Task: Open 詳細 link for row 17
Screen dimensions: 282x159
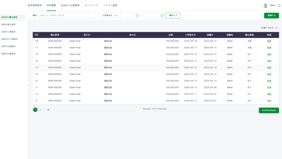Action: [x=269, y=48]
